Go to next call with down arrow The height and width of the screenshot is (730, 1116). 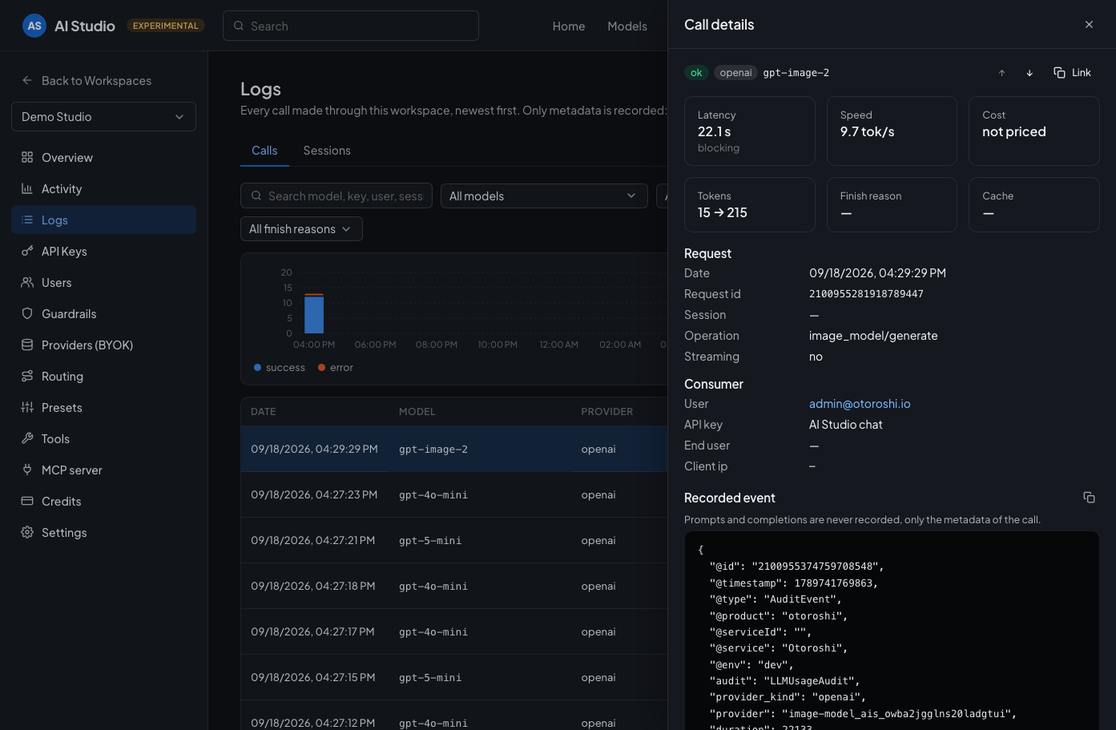pos(1029,73)
